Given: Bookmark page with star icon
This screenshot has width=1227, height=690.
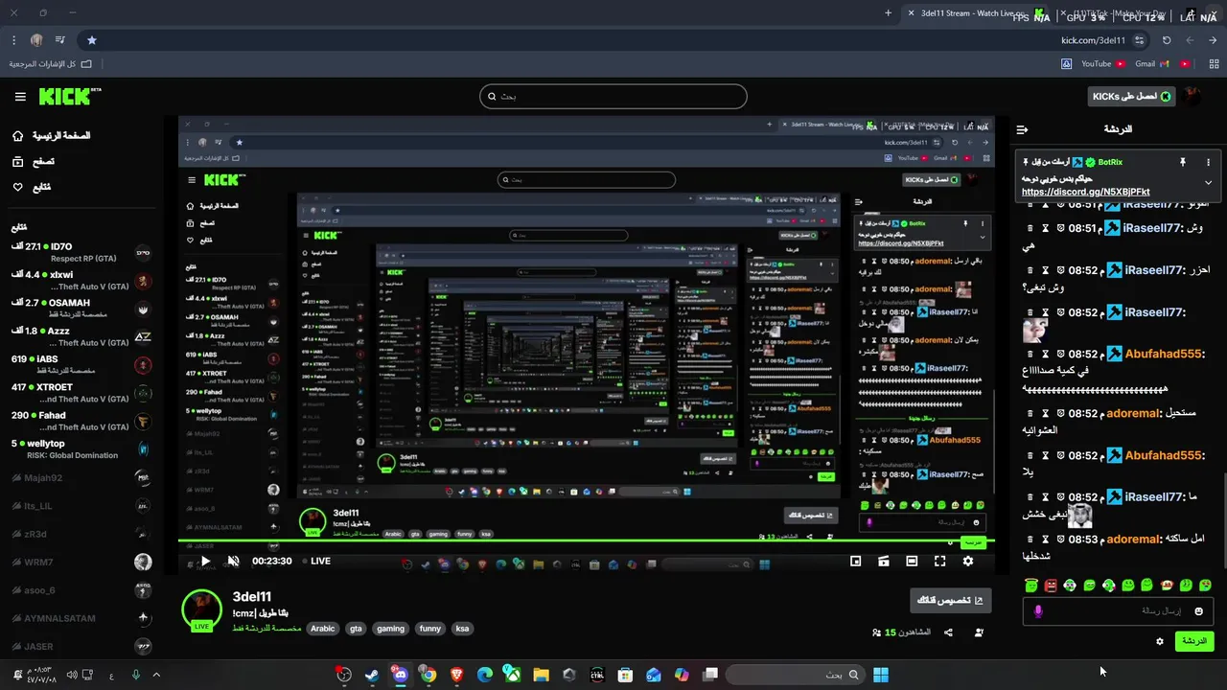Looking at the screenshot, I should (x=92, y=40).
